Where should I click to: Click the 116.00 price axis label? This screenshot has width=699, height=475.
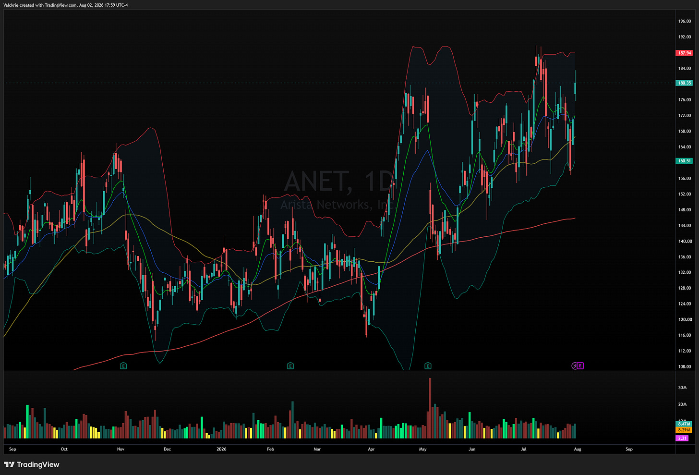pyautogui.click(x=685, y=335)
